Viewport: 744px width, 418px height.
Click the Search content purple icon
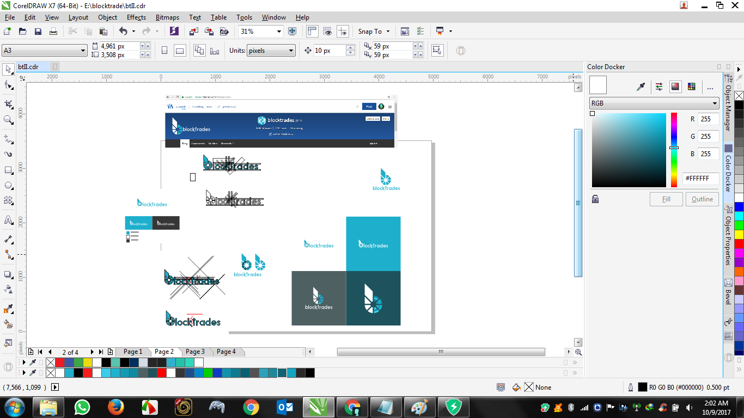[174, 32]
